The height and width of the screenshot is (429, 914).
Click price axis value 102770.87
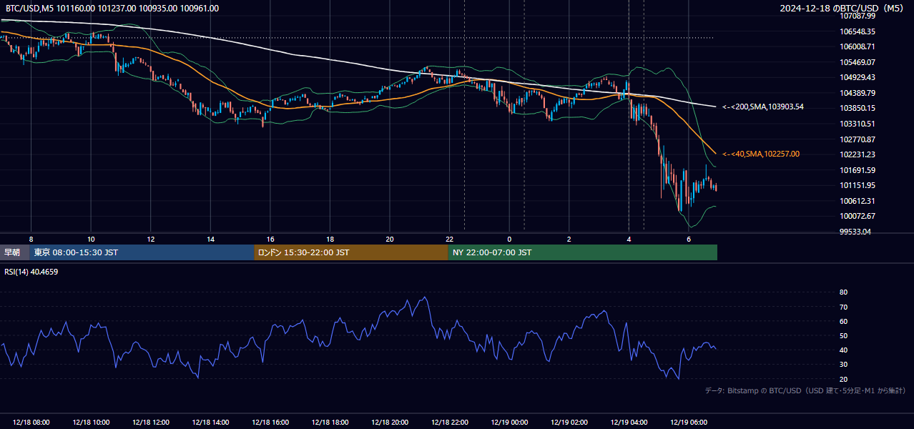858,139
